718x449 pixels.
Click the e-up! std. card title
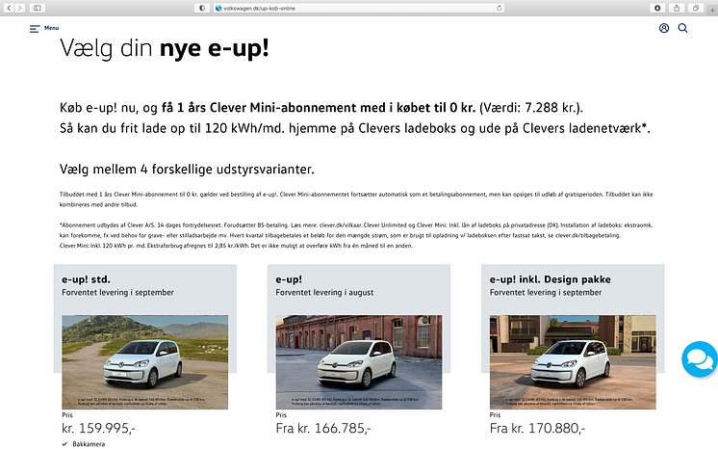(86, 279)
